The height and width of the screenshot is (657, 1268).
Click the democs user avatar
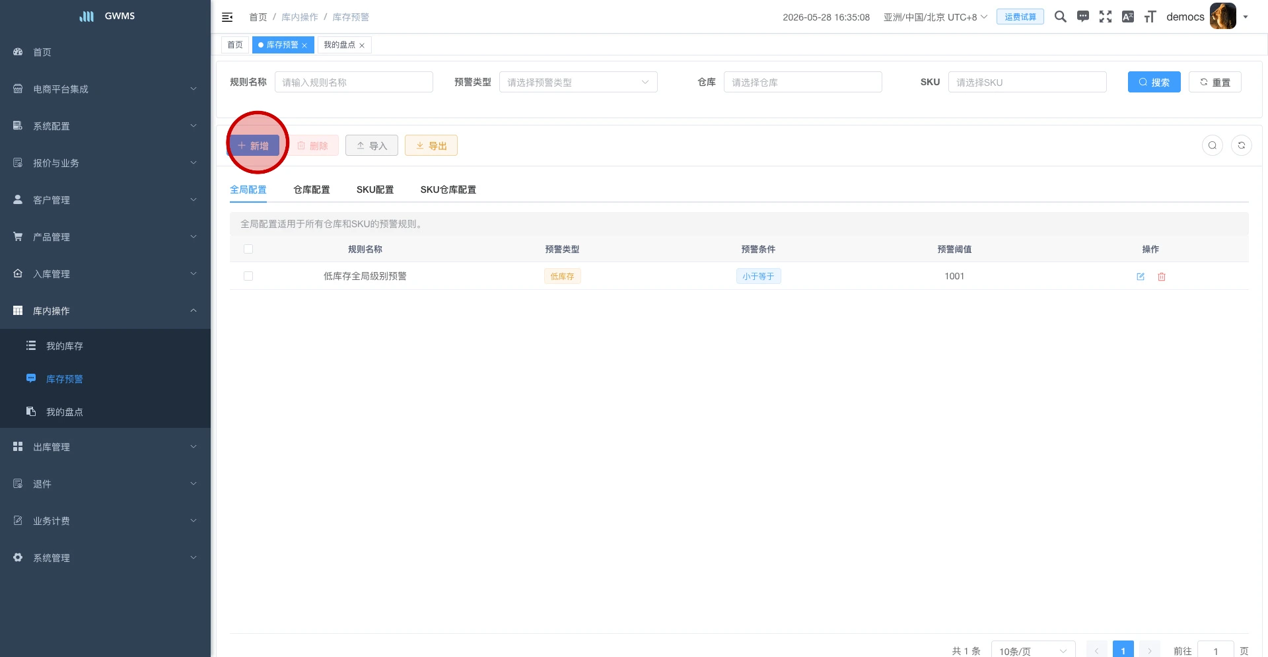pyautogui.click(x=1223, y=17)
